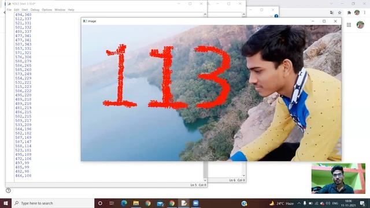The width and height of the screenshot is (370, 208).
Task: Click output line '507,343'
Action: point(23,44)
